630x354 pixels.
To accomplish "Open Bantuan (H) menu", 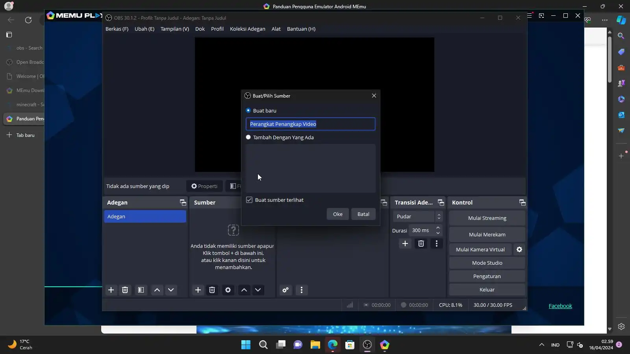I will (301, 29).
